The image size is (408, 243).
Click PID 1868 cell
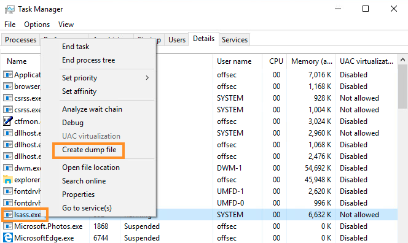(x=101, y=226)
